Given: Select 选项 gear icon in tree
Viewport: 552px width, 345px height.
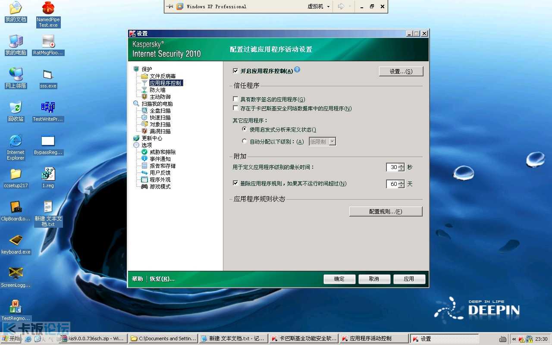Looking at the screenshot, I should (136, 145).
